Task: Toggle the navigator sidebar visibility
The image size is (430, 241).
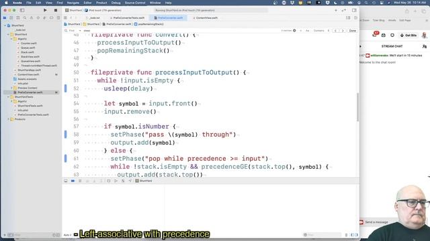Action: (22, 11)
